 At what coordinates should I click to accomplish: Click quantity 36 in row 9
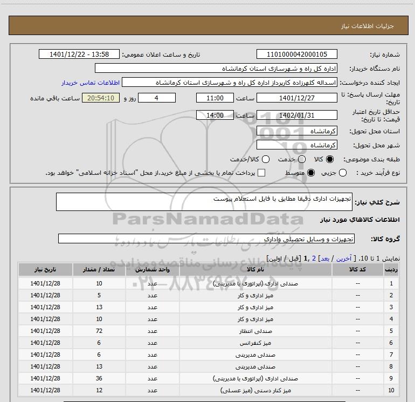(x=99, y=378)
